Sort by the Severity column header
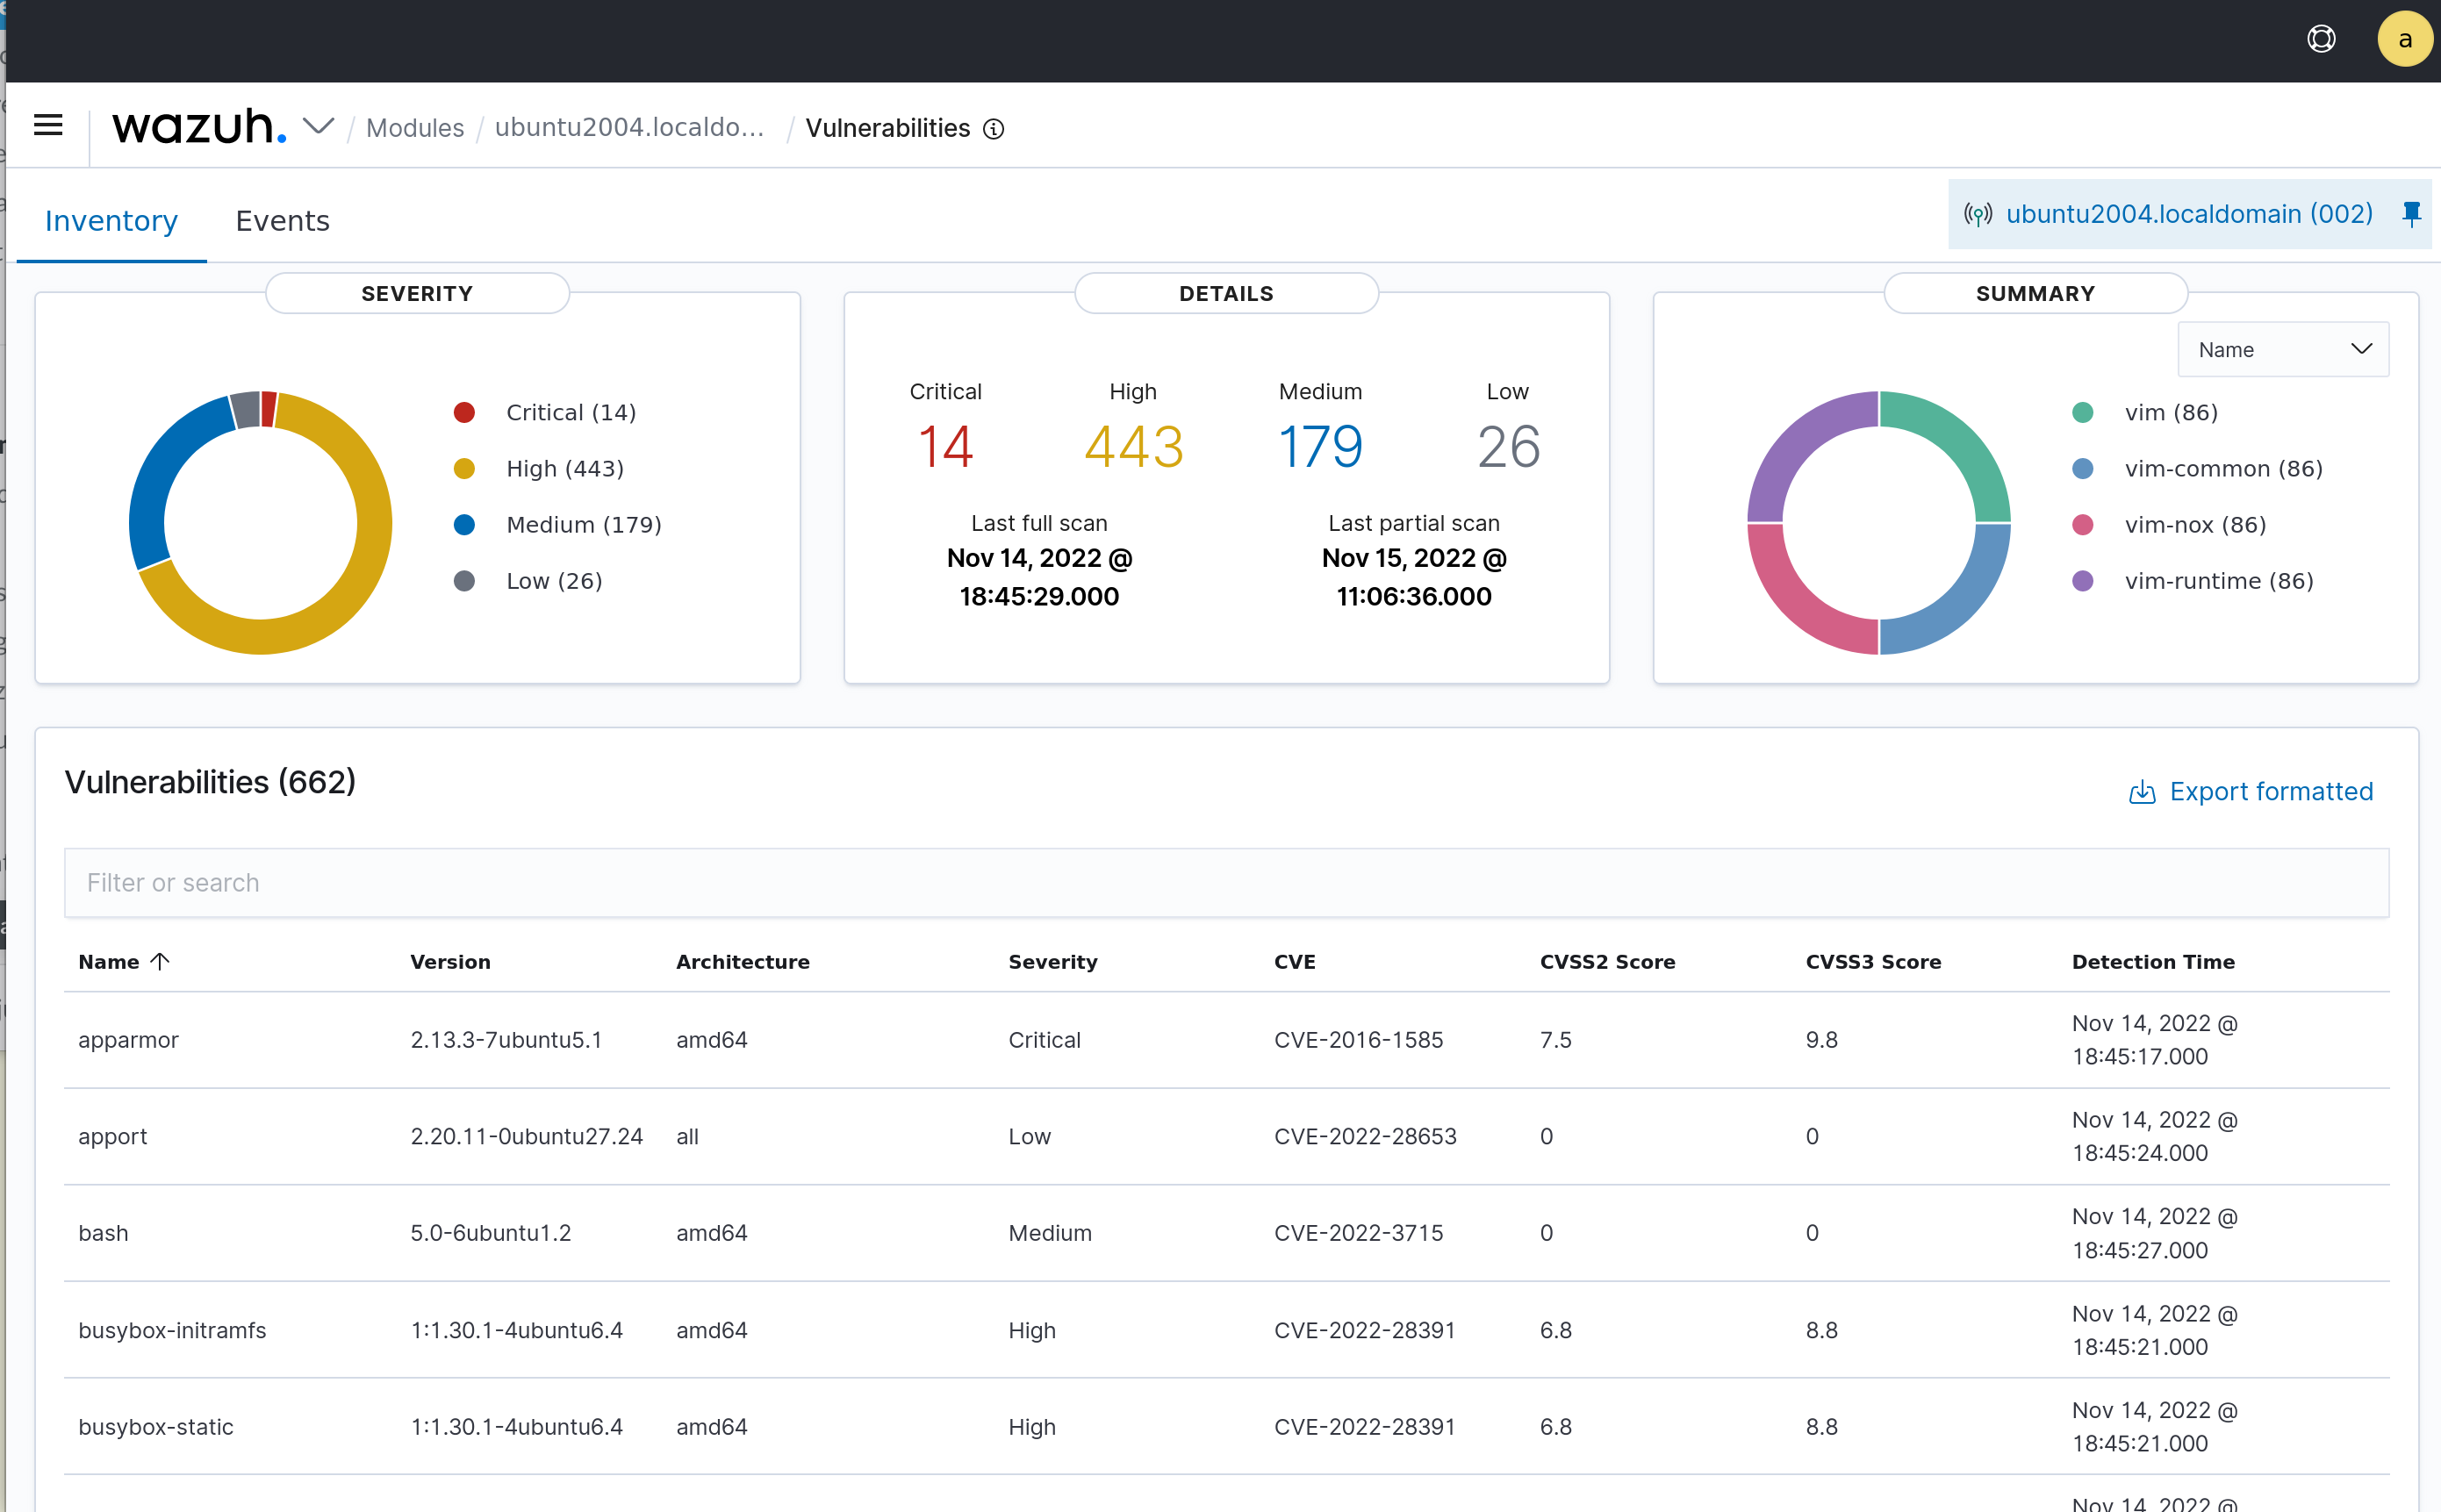The height and width of the screenshot is (1512, 2441). tap(1052, 961)
